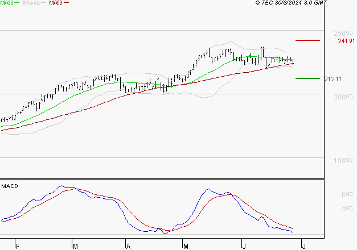Click the 200.00 price axis label
The width and height of the screenshot is (357, 250).
coord(343,97)
